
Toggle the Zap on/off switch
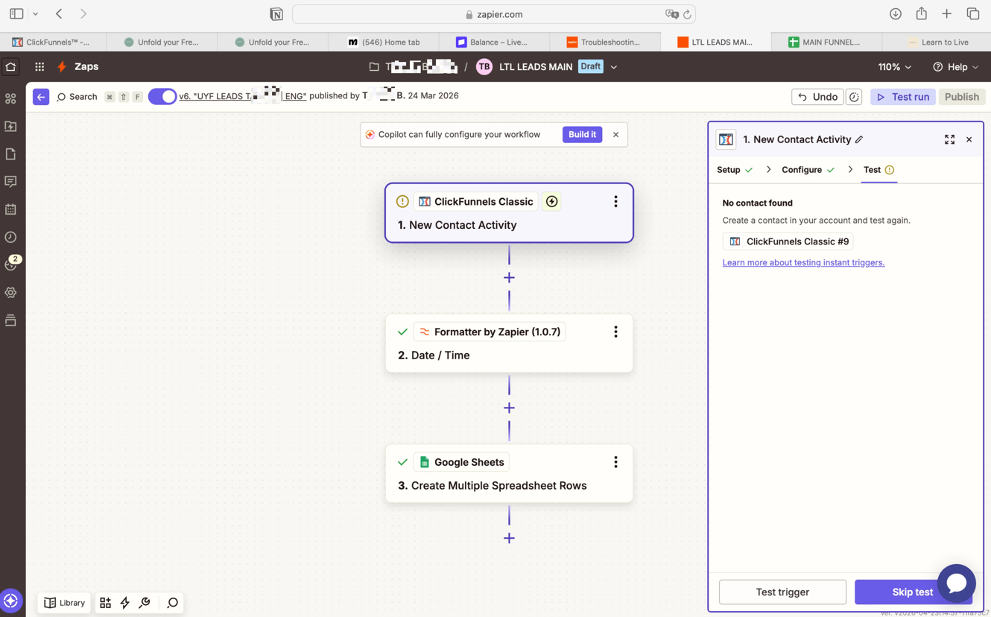tap(162, 97)
